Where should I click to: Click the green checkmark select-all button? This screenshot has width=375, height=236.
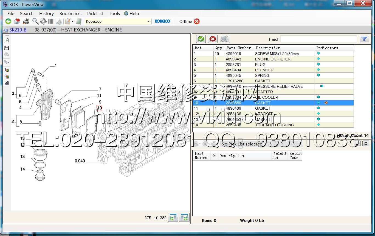pos(201,39)
